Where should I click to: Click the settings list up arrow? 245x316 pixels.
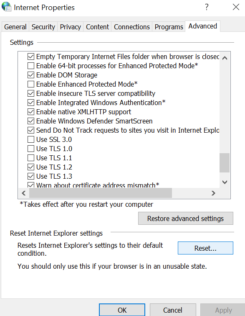pyautogui.click(x=225, y=58)
